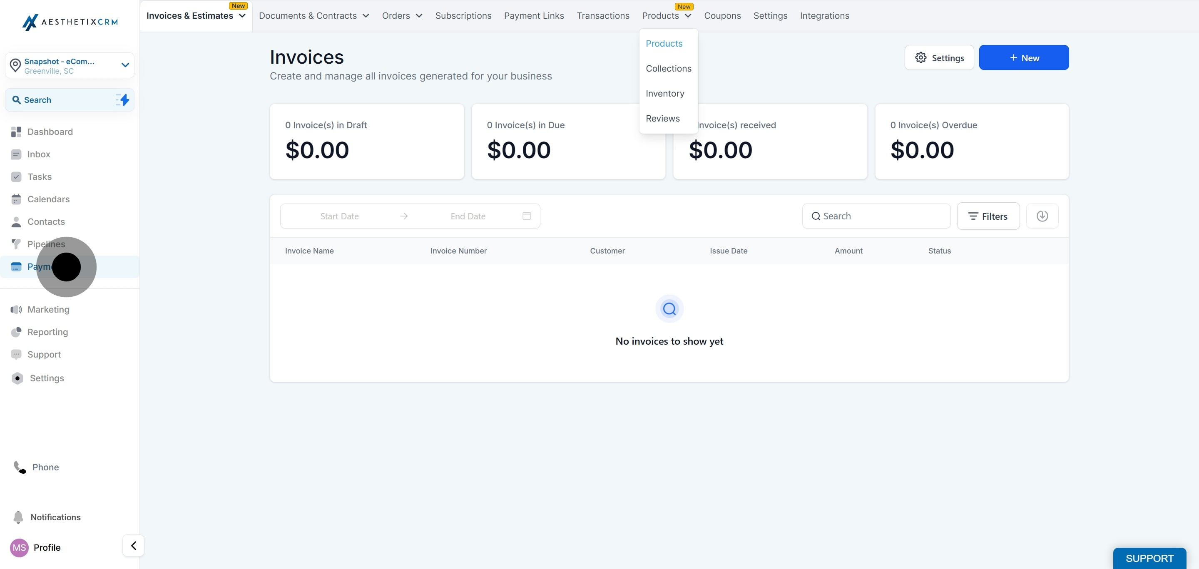Expand the Orders dropdown menu

tap(402, 16)
